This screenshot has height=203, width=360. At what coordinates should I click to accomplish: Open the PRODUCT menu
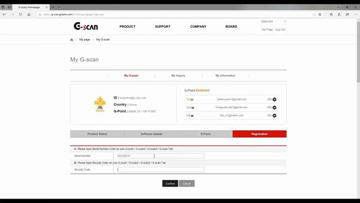point(128,27)
